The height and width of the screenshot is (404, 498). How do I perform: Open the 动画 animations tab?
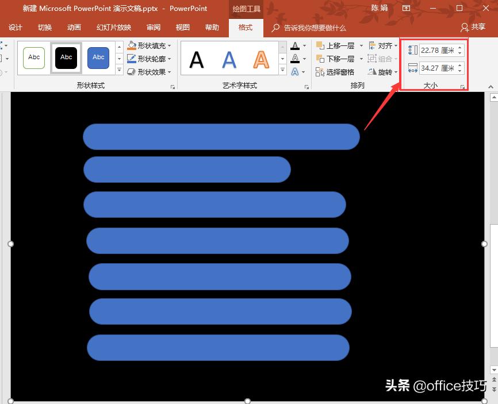click(74, 28)
